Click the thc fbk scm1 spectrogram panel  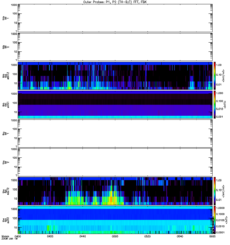(115, 220)
